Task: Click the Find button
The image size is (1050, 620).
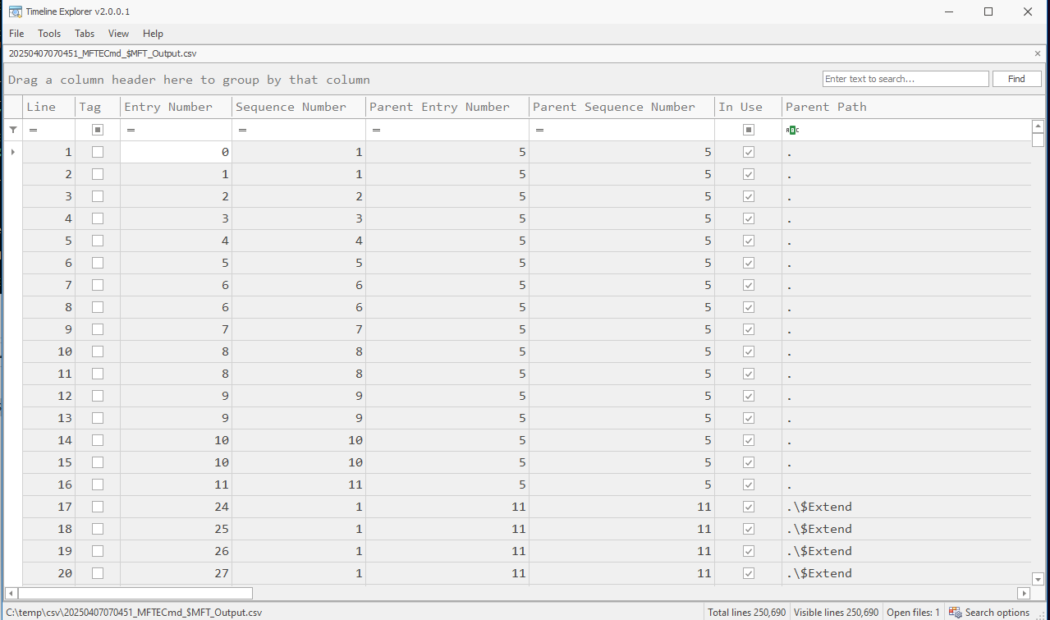Action: (1016, 79)
